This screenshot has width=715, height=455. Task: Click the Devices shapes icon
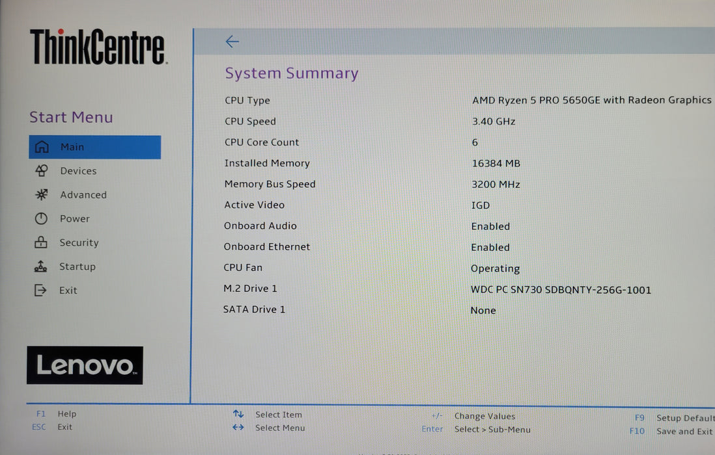click(42, 170)
